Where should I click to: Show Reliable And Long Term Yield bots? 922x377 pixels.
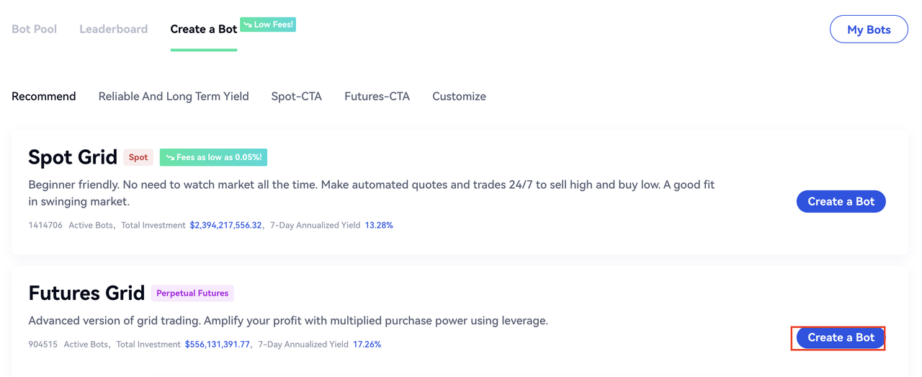(x=174, y=96)
